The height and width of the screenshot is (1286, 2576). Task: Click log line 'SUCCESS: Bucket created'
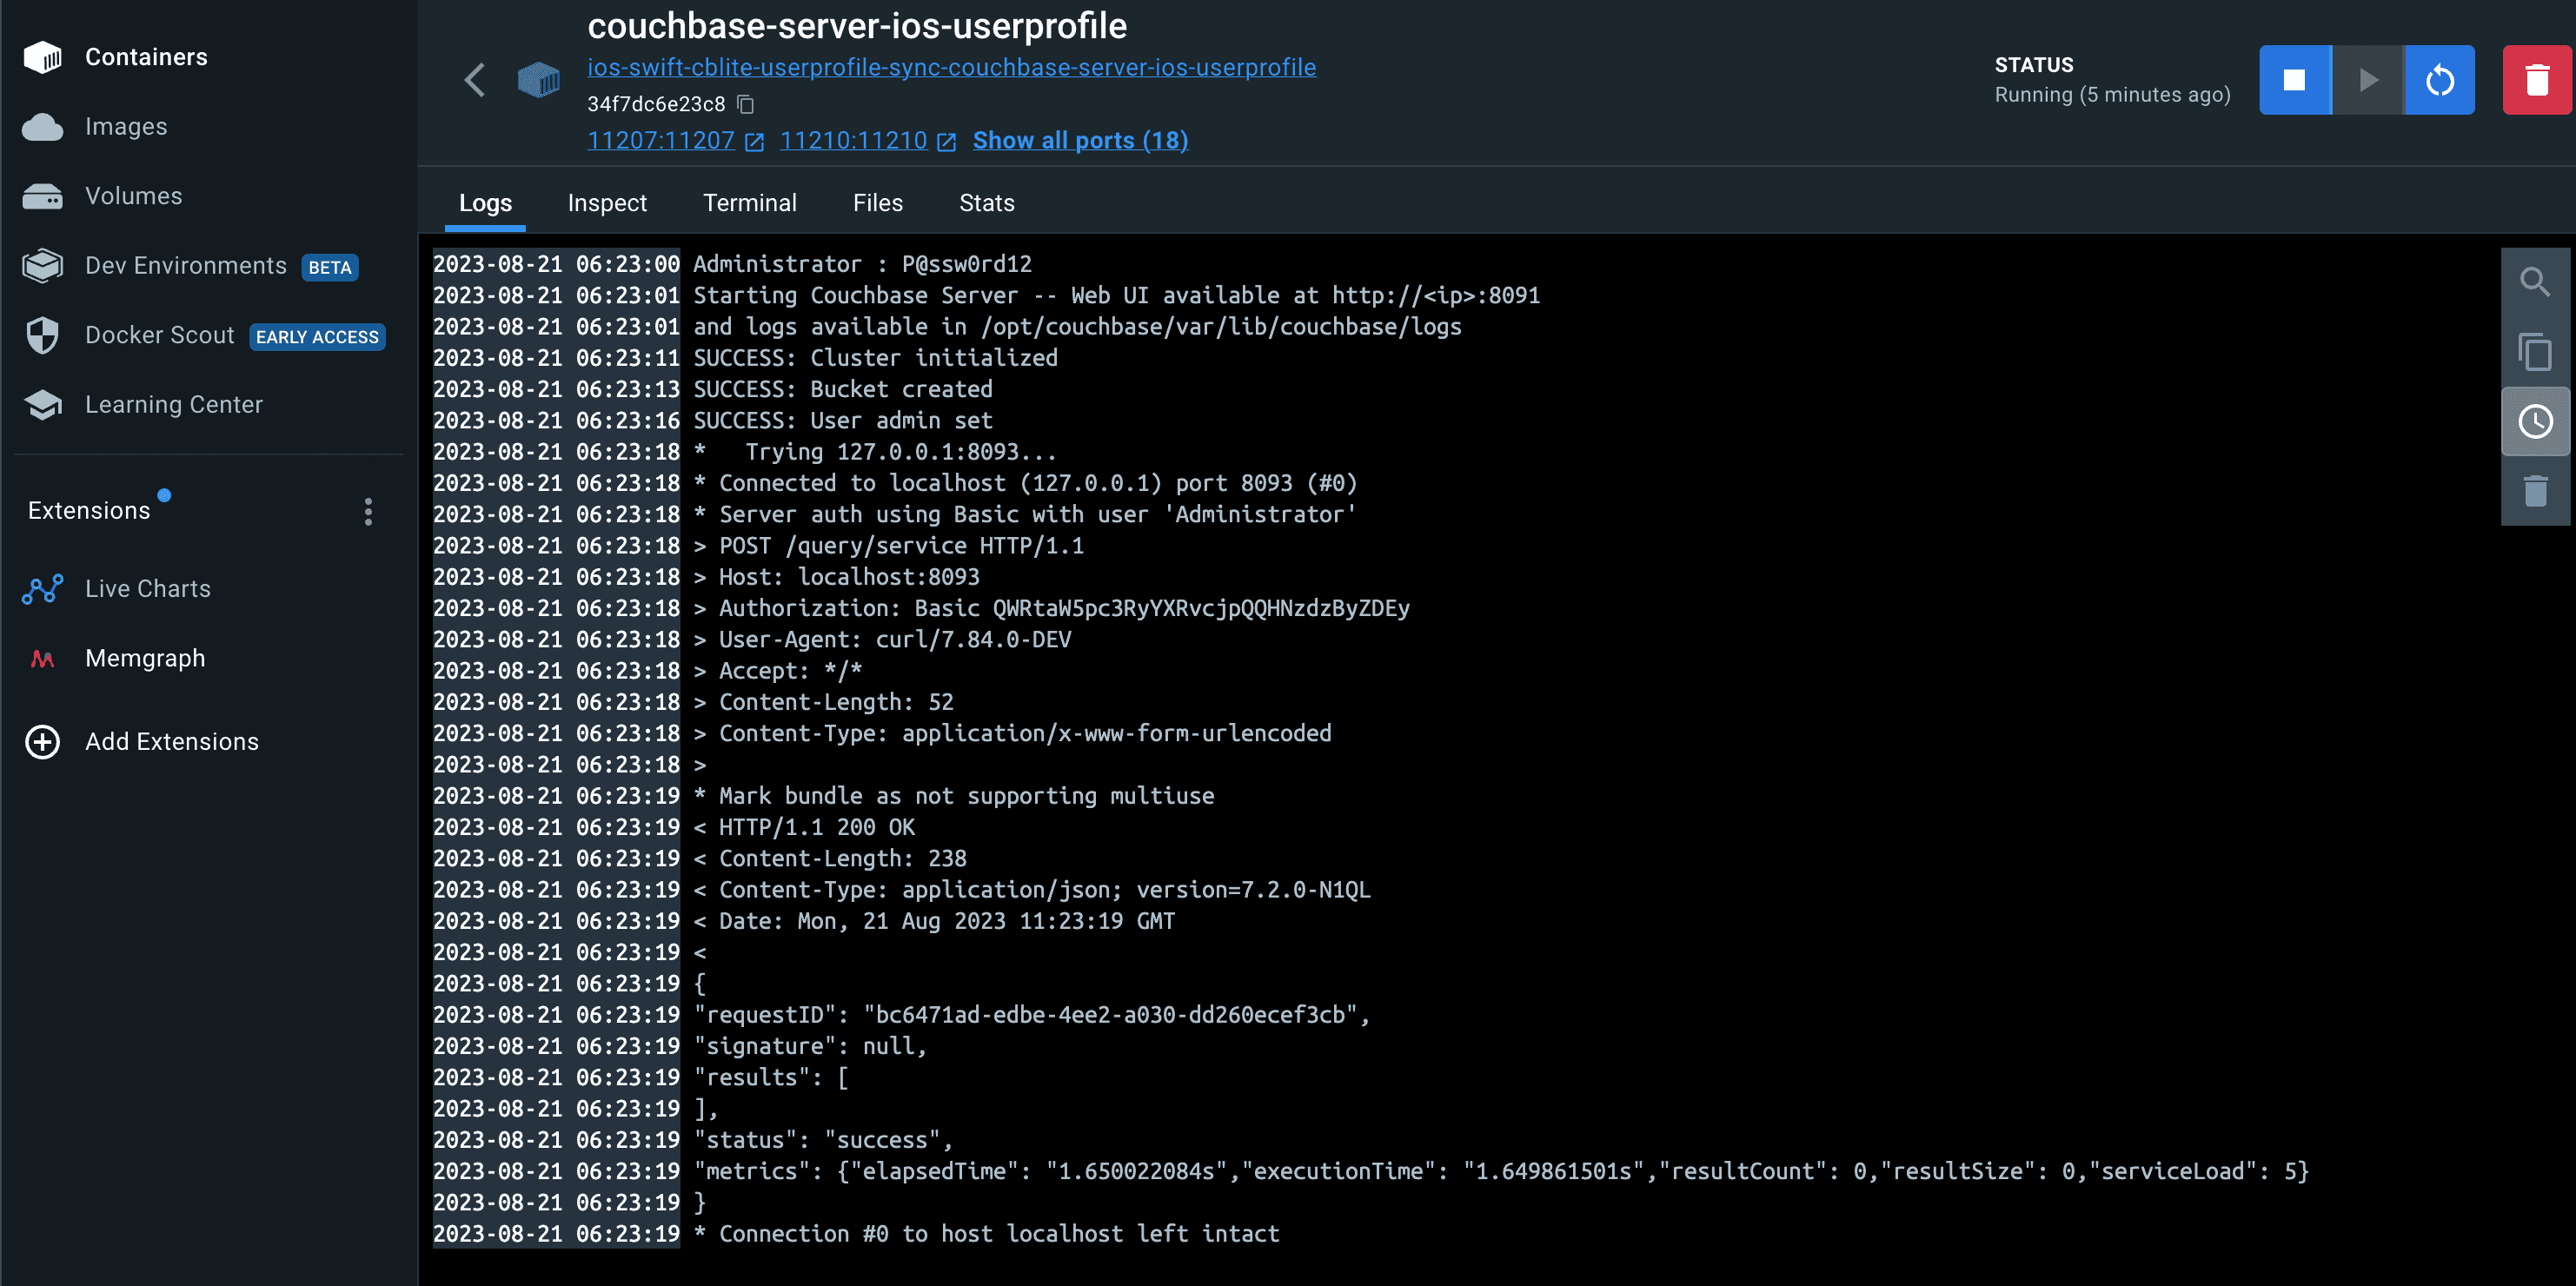click(843, 389)
